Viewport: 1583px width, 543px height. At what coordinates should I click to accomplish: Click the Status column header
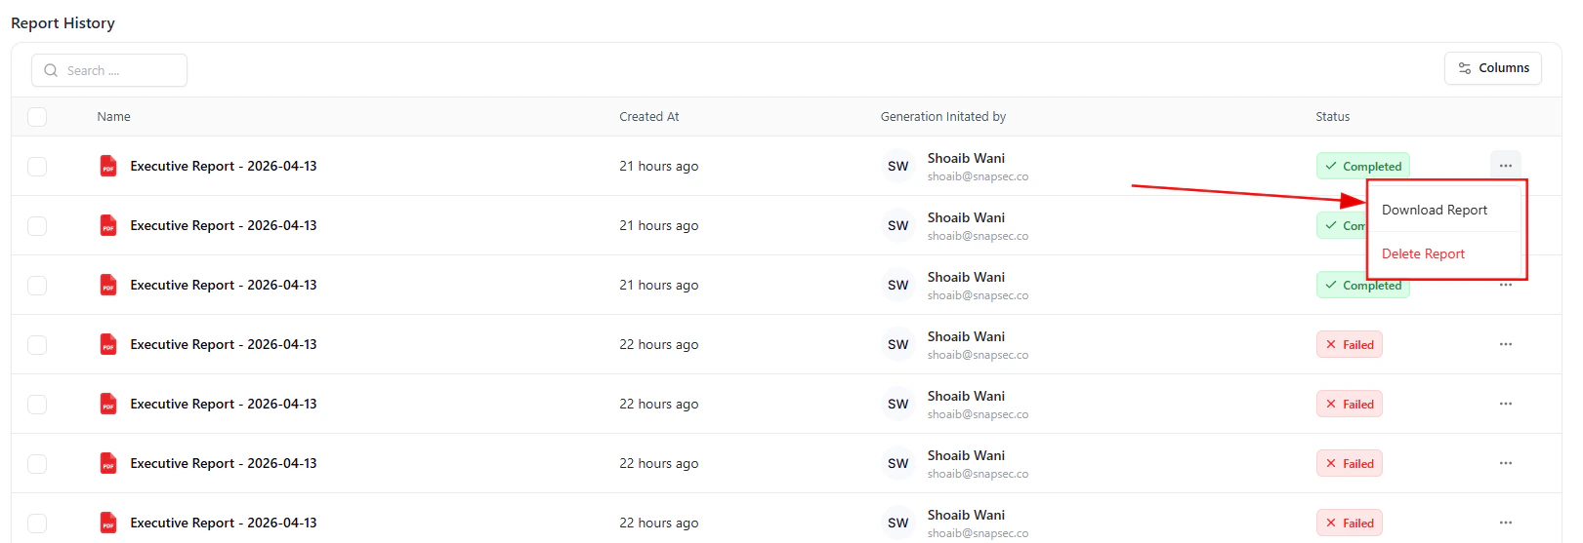(x=1332, y=117)
